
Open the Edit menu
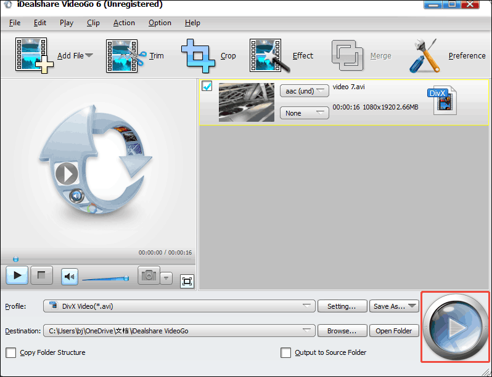pos(40,23)
